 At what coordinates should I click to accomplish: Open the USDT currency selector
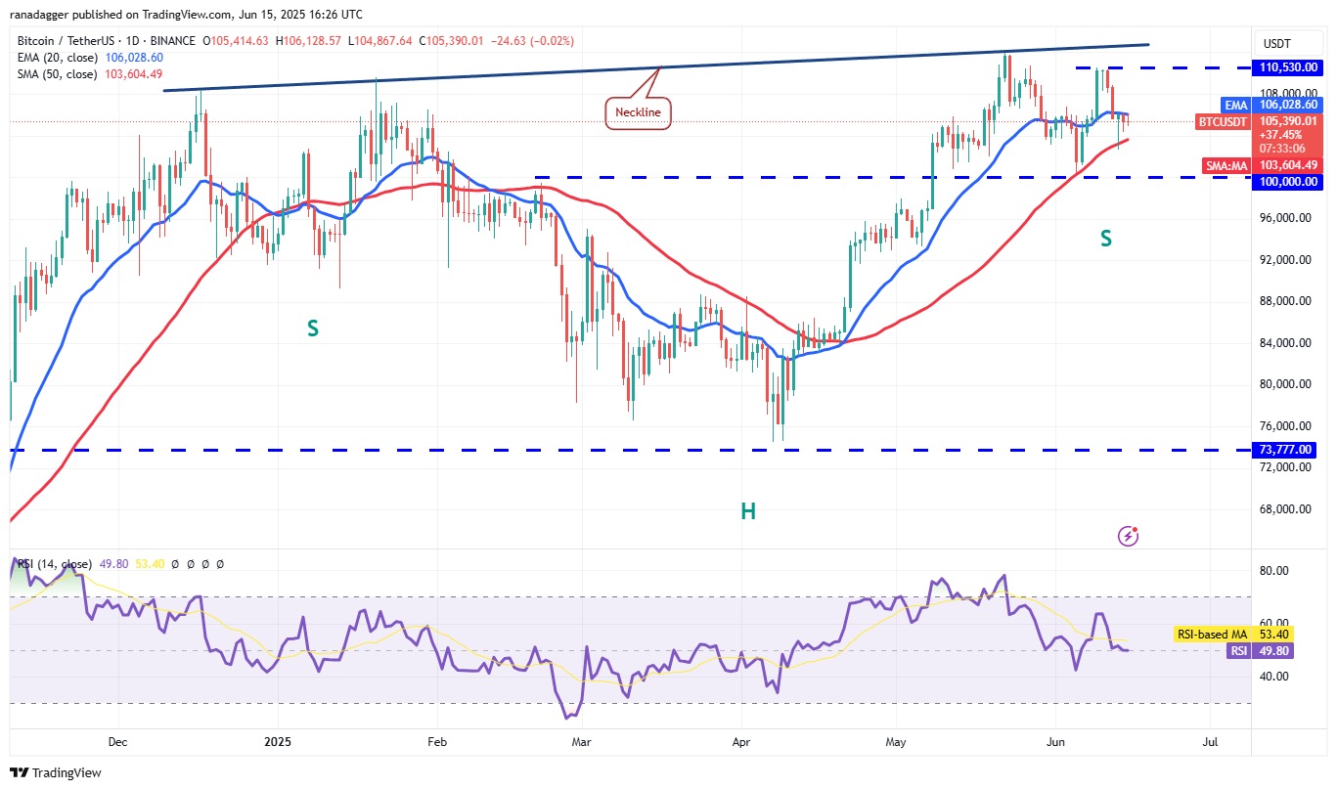click(1277, 44)
